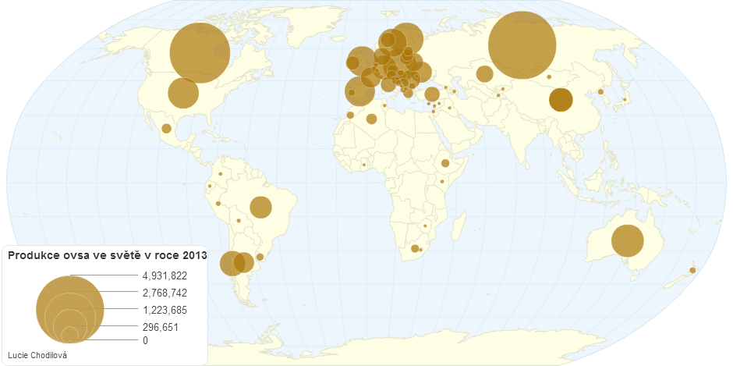The image size is (733, 366).
Task: Click the United States production bubble
Action: click(182, 93)
